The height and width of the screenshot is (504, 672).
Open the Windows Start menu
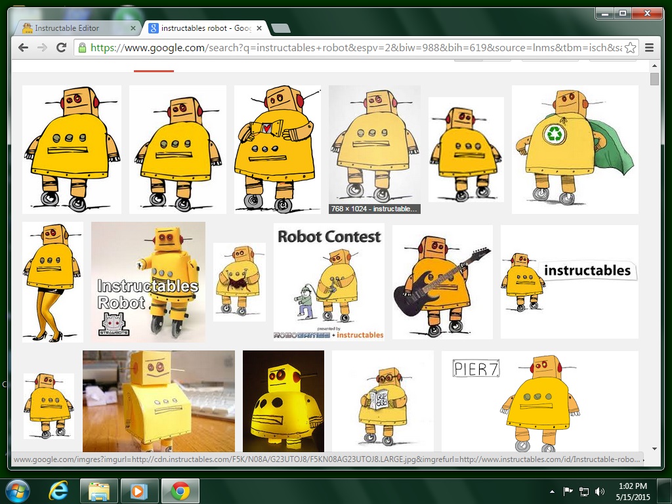[x=17, y=490]
